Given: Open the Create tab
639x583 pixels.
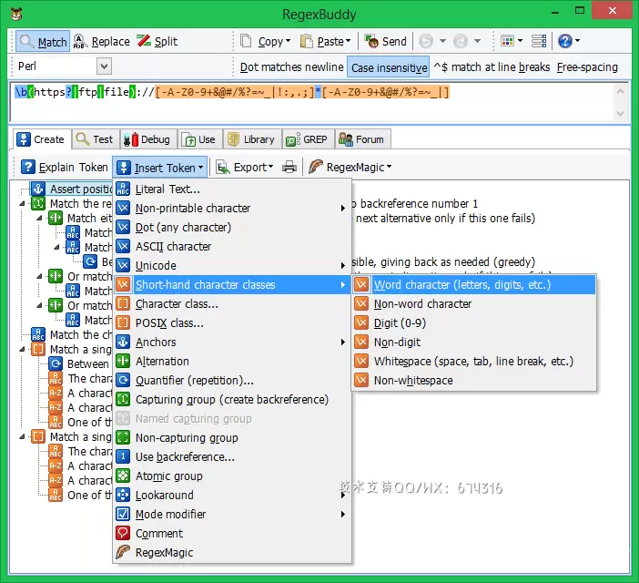Looking at the screenshot, I should pos(41,139).
